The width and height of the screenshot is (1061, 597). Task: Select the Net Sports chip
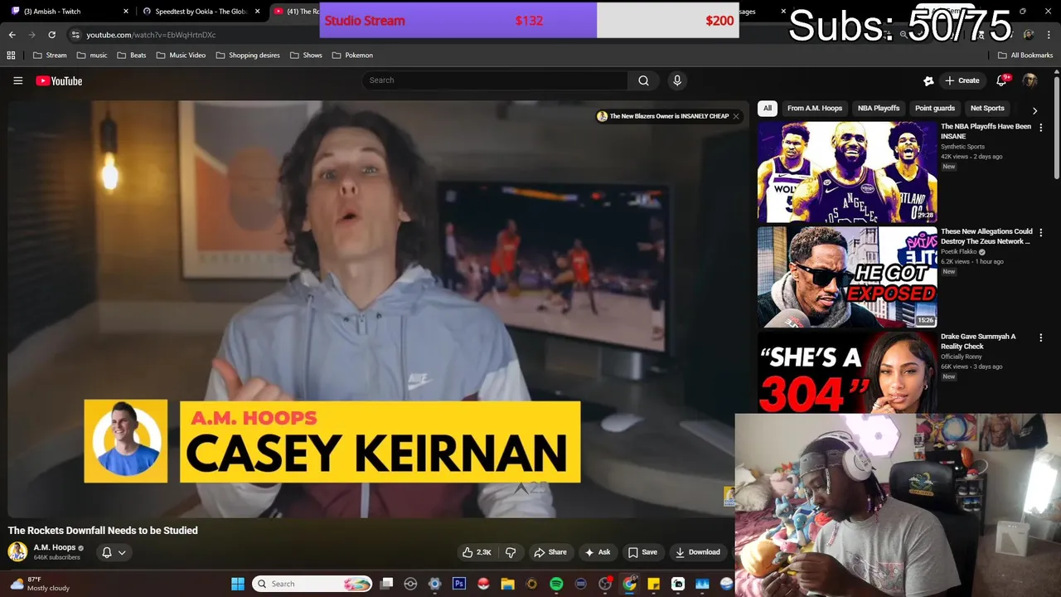click(x=987, y=109)
